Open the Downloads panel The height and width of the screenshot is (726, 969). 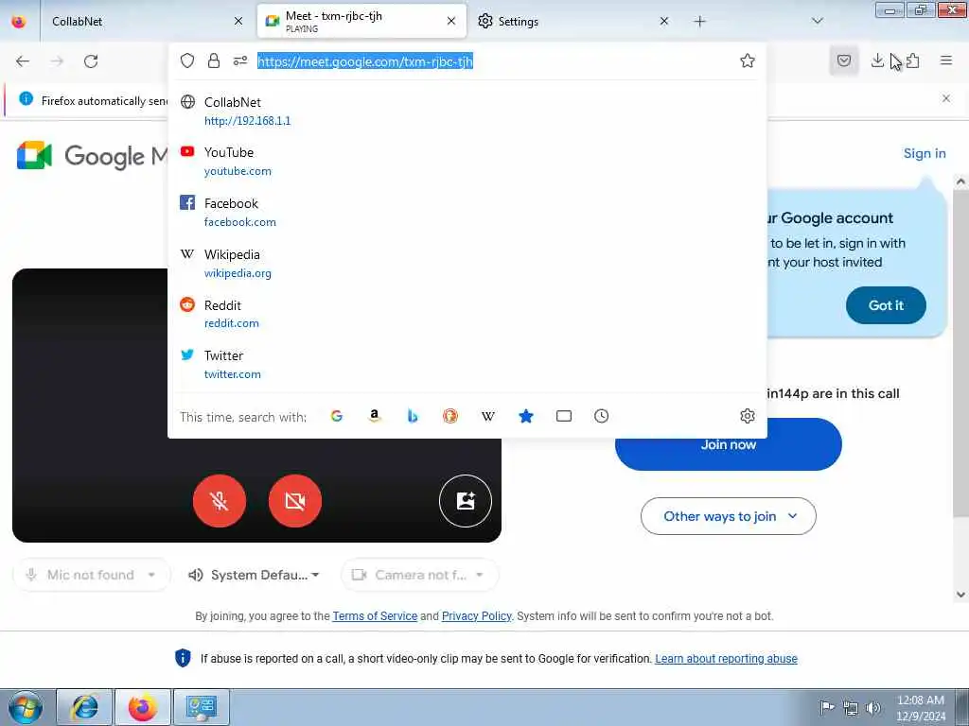coord(877,60)
